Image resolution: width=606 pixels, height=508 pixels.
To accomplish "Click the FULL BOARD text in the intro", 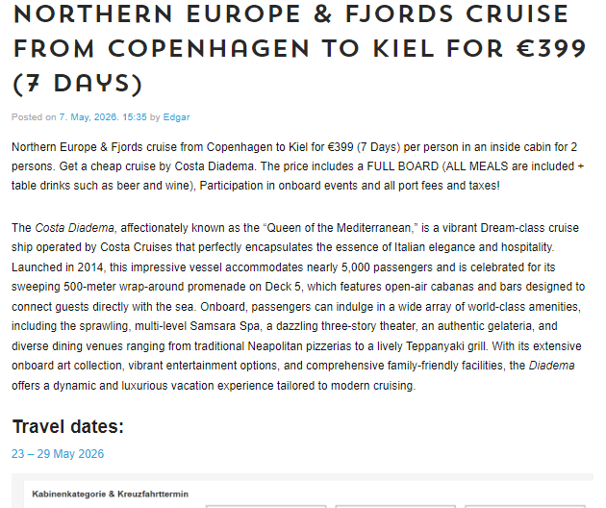I will (x=402, y=166).
